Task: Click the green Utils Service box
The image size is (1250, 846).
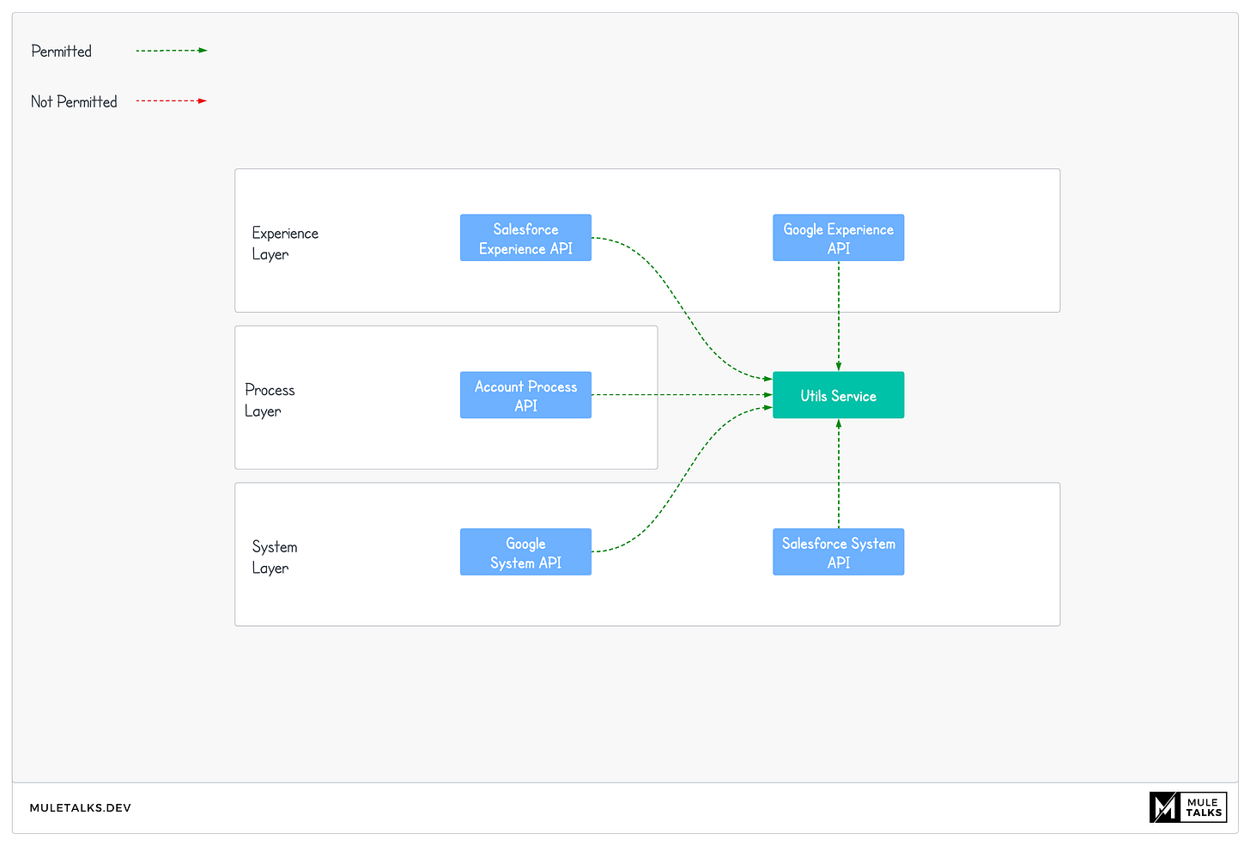Action: click(x=838, y=395)
